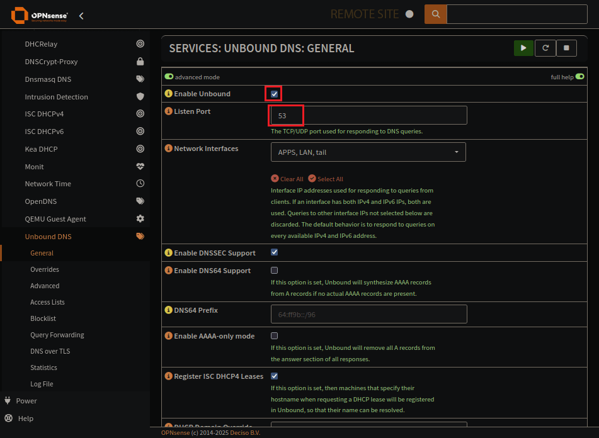
Task: Uncheck Enable DNSSEC Support checkbox
Action: 274,252
